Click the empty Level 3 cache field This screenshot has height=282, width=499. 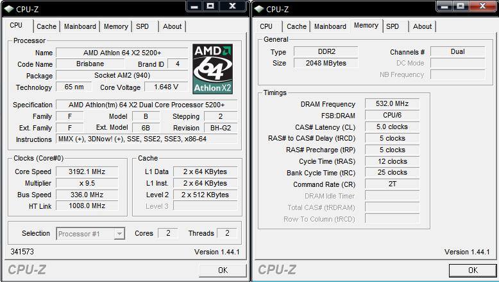pyautogui.click(x=205, y=206)
